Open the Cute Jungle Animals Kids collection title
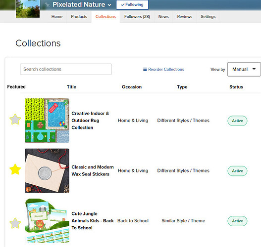Image resolution: width=261 pixels, height=247 pixels. click(93, 221)
